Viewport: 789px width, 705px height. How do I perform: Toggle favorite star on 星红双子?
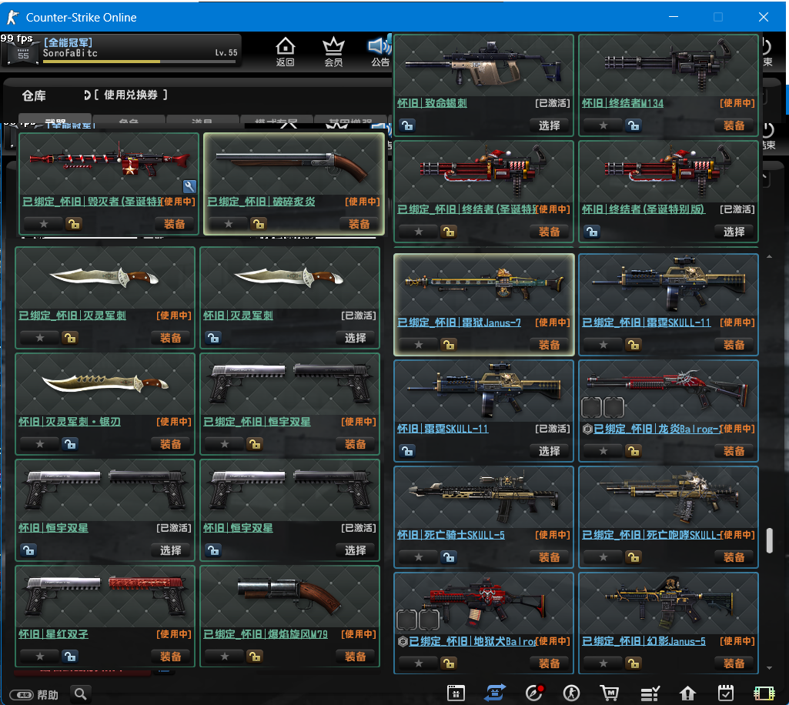tap(40, 657)
